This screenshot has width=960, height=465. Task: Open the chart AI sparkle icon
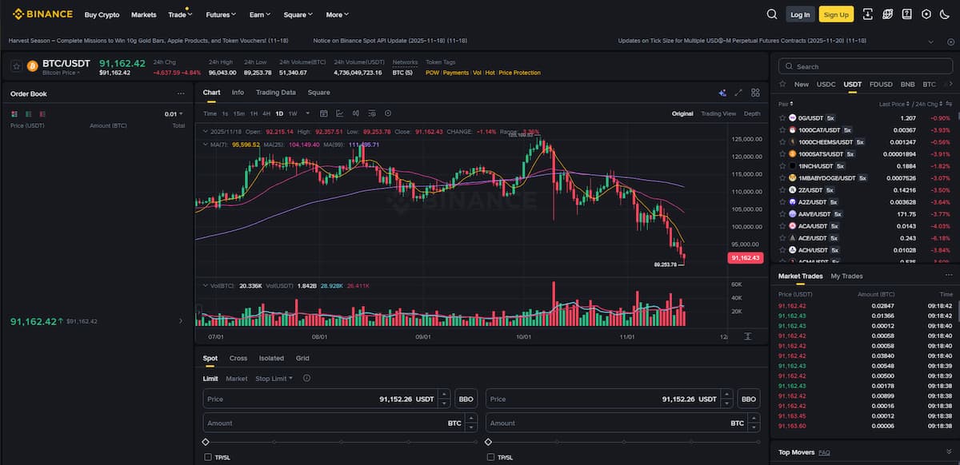[722, 93]
